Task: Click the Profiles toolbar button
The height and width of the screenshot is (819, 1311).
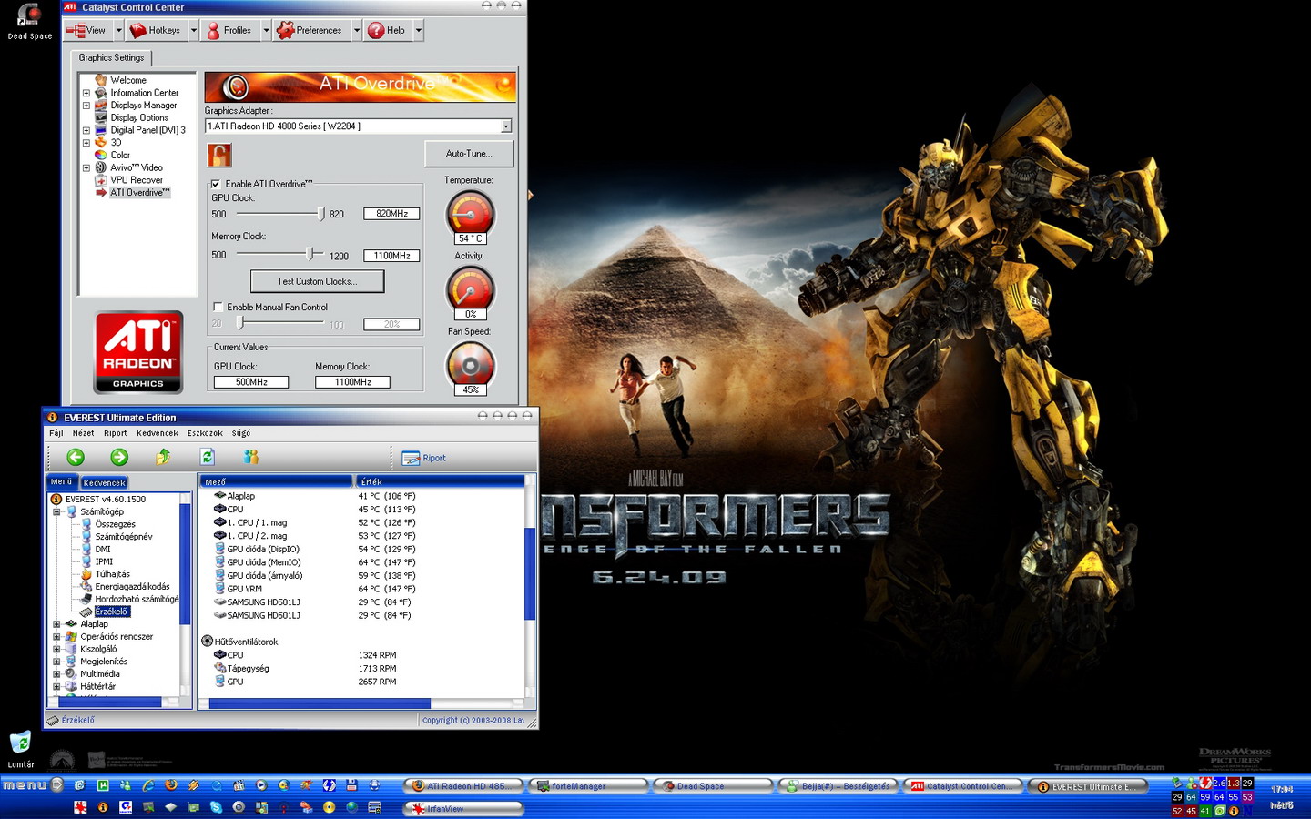Action: click(x=229, y=30)
